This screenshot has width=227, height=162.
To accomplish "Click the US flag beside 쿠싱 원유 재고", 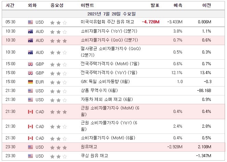I will tap(30, 156).
